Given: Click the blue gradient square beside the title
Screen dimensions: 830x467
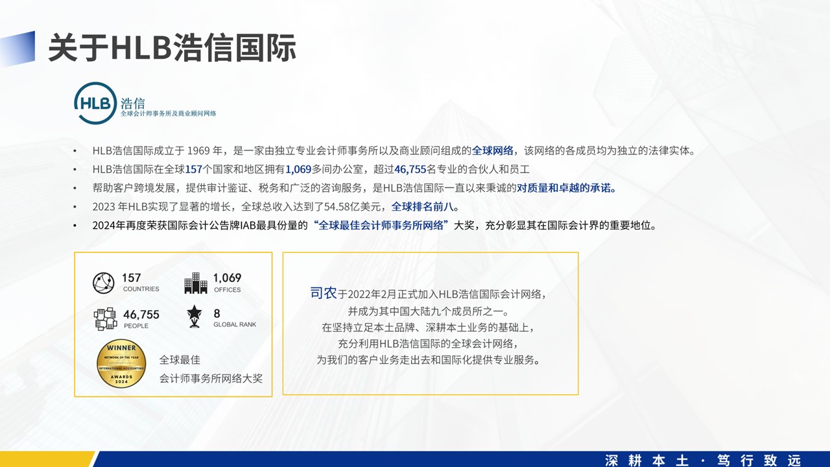Looking at the screenshot, I should (x=18, y=49).
